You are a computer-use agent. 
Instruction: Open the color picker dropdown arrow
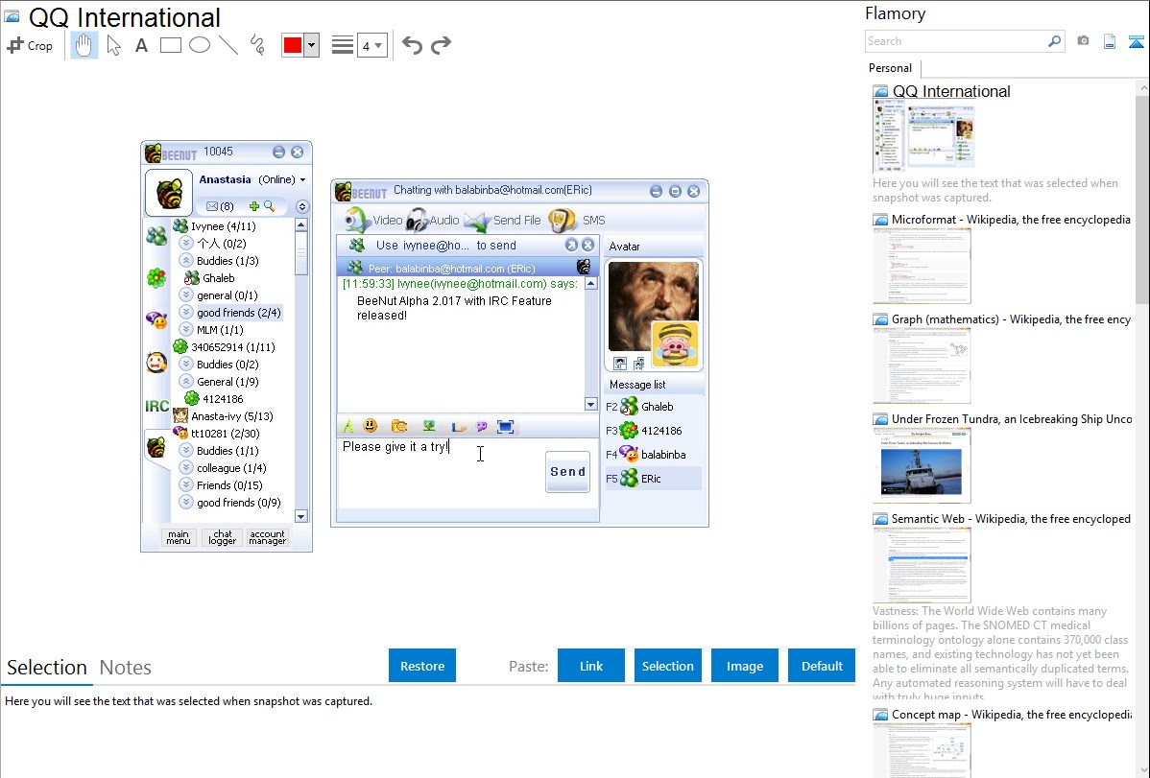pyautogui.click(x=312, y=45)
